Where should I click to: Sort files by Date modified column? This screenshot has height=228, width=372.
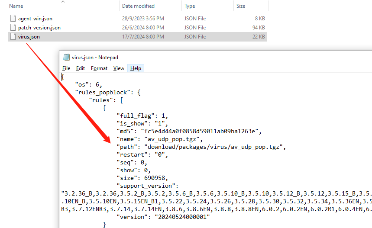[x=138, y=6]
